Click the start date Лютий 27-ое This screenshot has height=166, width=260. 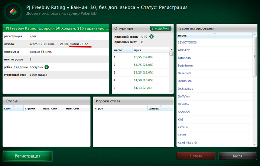click(x=79, y=44)
